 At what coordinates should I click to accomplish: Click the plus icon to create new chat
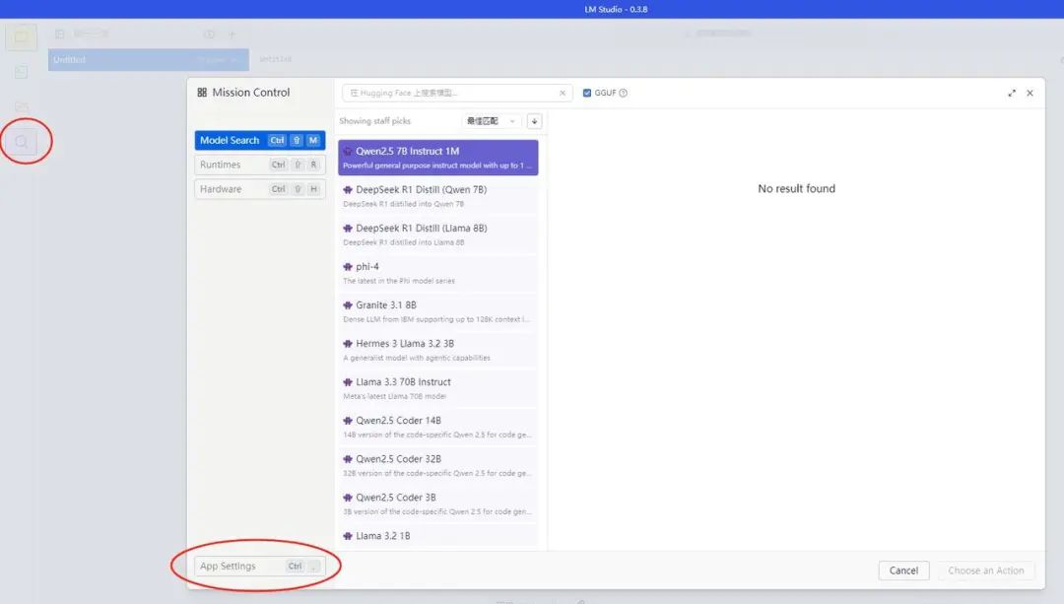click(233, 34)
